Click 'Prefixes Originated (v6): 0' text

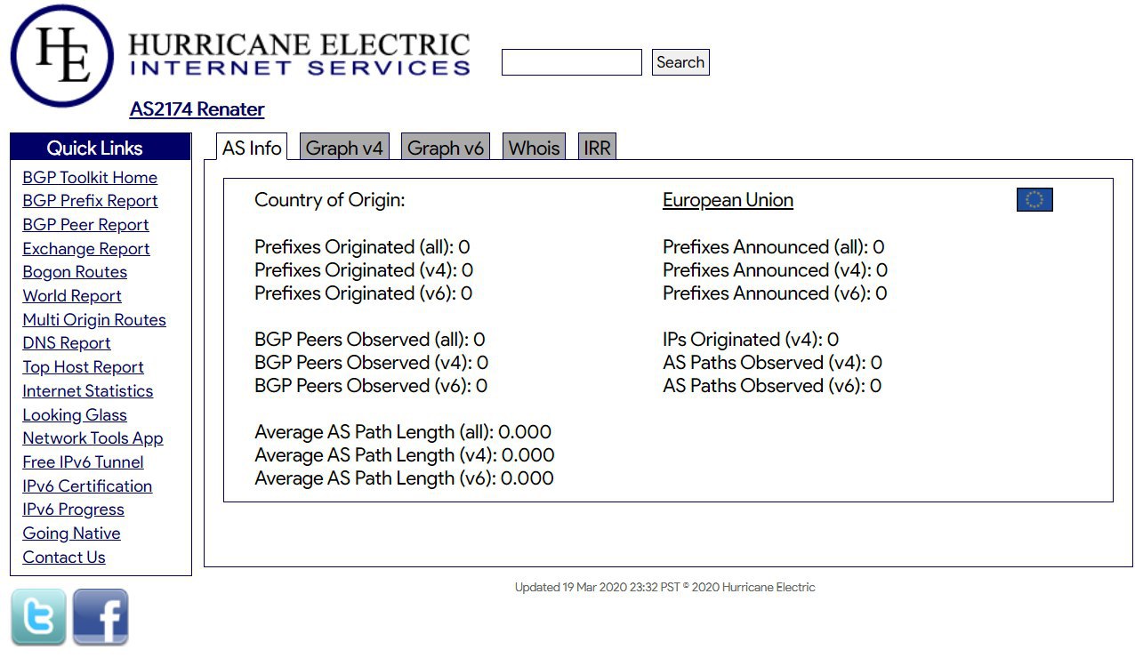click(363, 293)
